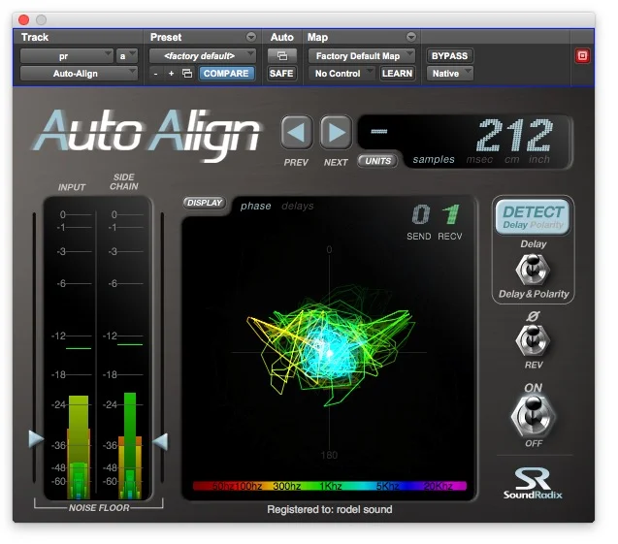The height and width of the screenshot is (544, 618).
Task: Click the automation enable window icon under Auto
Action: pyautogui.click(x=281, y=56)
